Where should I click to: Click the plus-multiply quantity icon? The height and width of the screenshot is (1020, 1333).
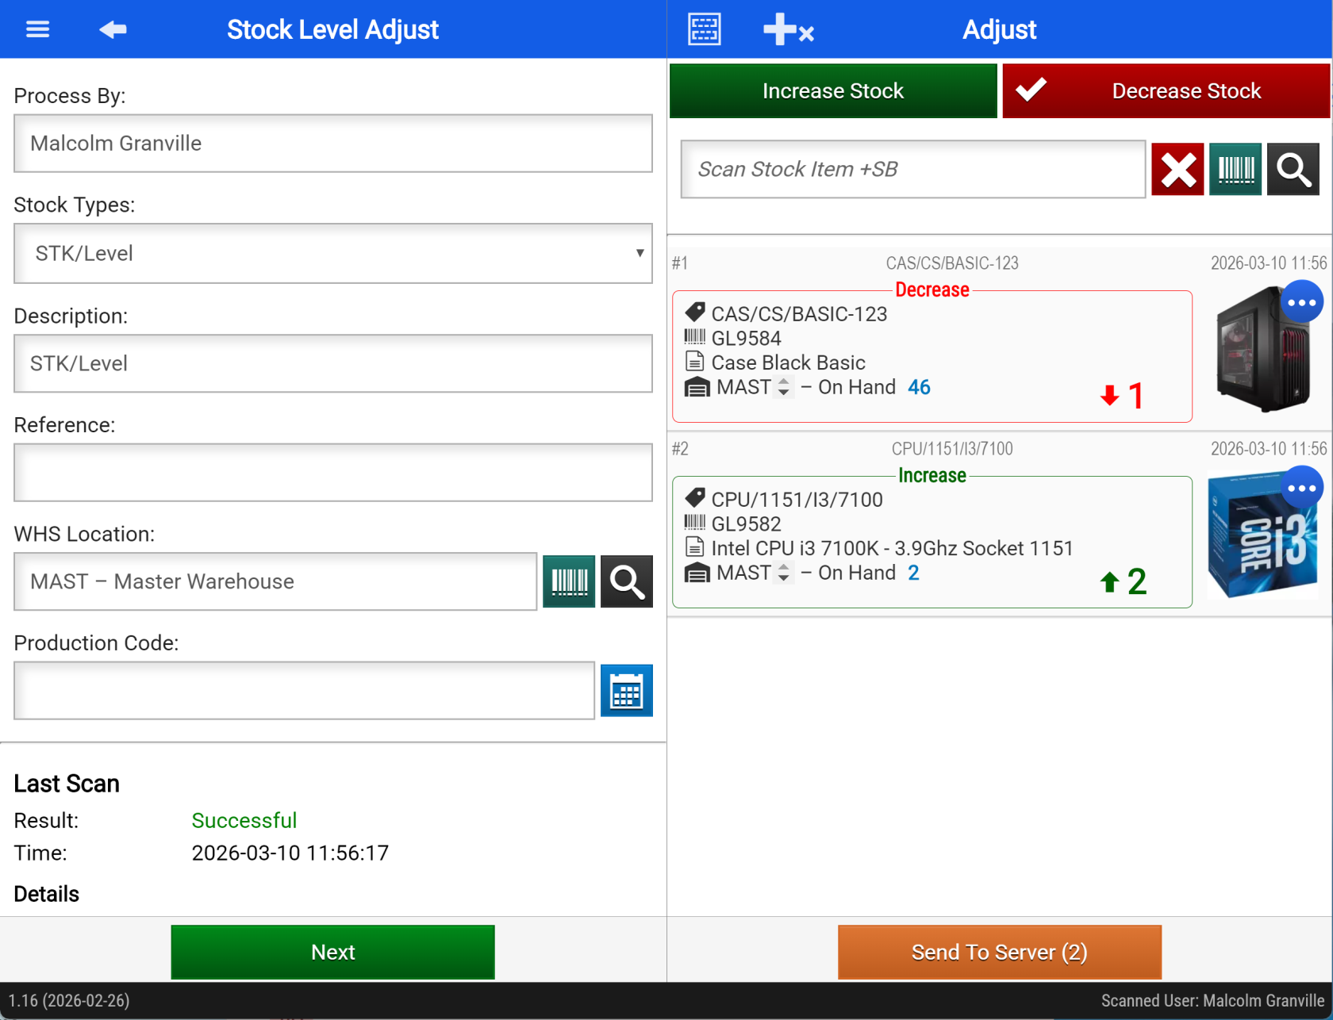click(788, 29)
